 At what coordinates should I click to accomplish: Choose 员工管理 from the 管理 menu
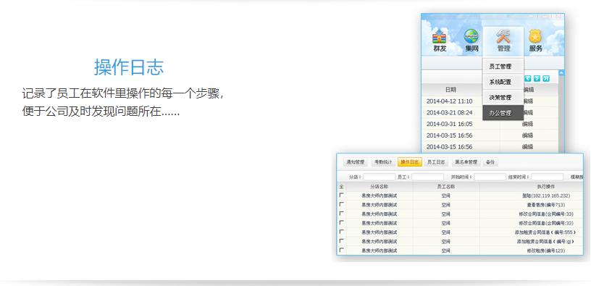pos(503,67)
